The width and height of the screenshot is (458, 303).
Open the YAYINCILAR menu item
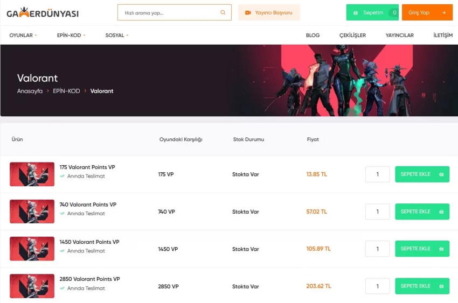pos(399,36)
